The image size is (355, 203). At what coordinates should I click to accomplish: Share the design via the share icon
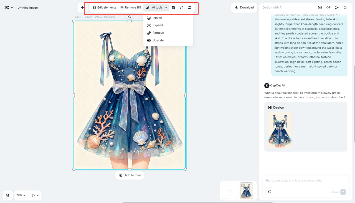coord(337,7)
